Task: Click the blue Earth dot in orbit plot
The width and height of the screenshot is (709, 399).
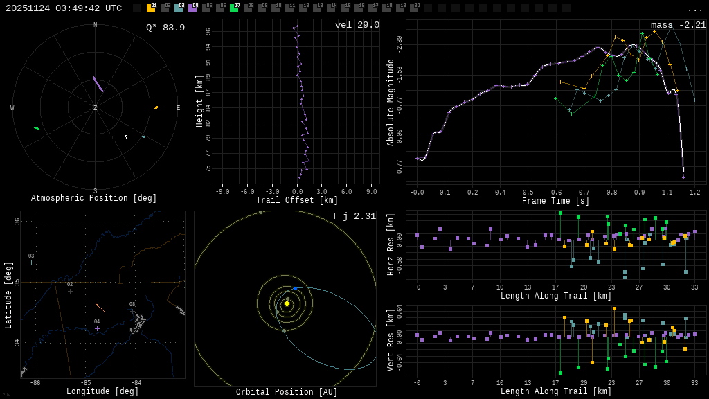Action: coord(295,288)
